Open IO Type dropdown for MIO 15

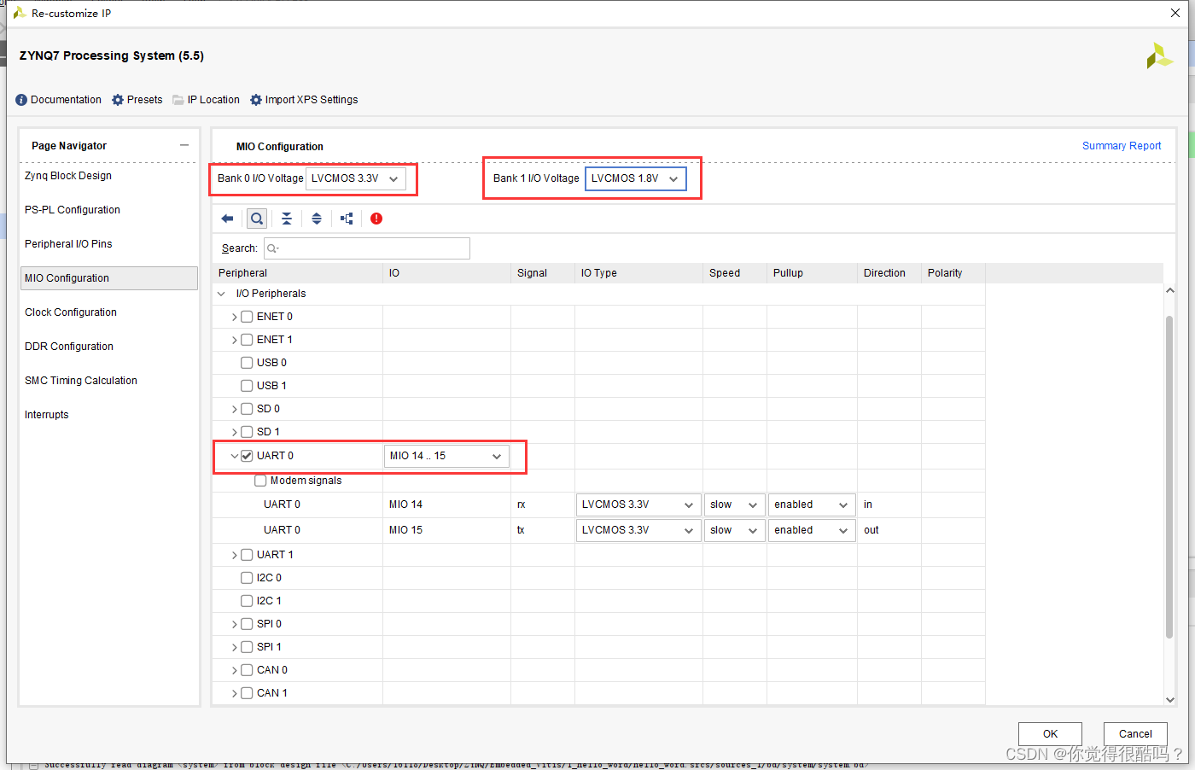(638, 530)
